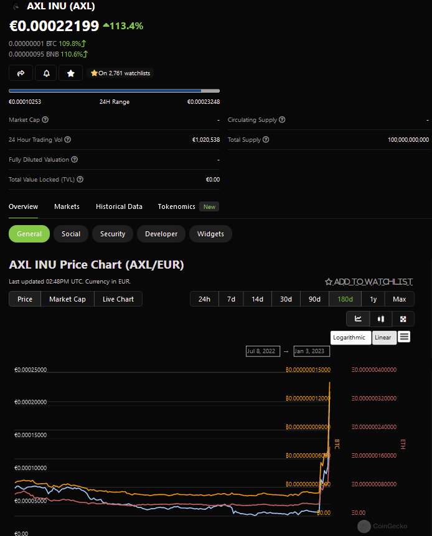Open the Historical Data tab
432x536 pixels.
pos(119,206)
